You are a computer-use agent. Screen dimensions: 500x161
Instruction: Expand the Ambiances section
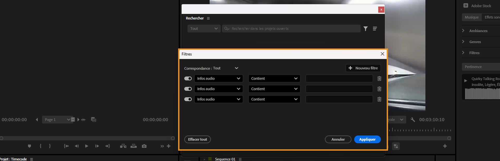click(463, 31)
